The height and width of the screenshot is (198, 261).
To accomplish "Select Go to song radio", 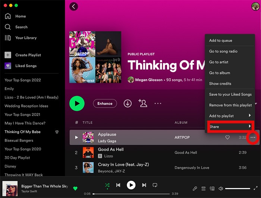I will 230,51.
